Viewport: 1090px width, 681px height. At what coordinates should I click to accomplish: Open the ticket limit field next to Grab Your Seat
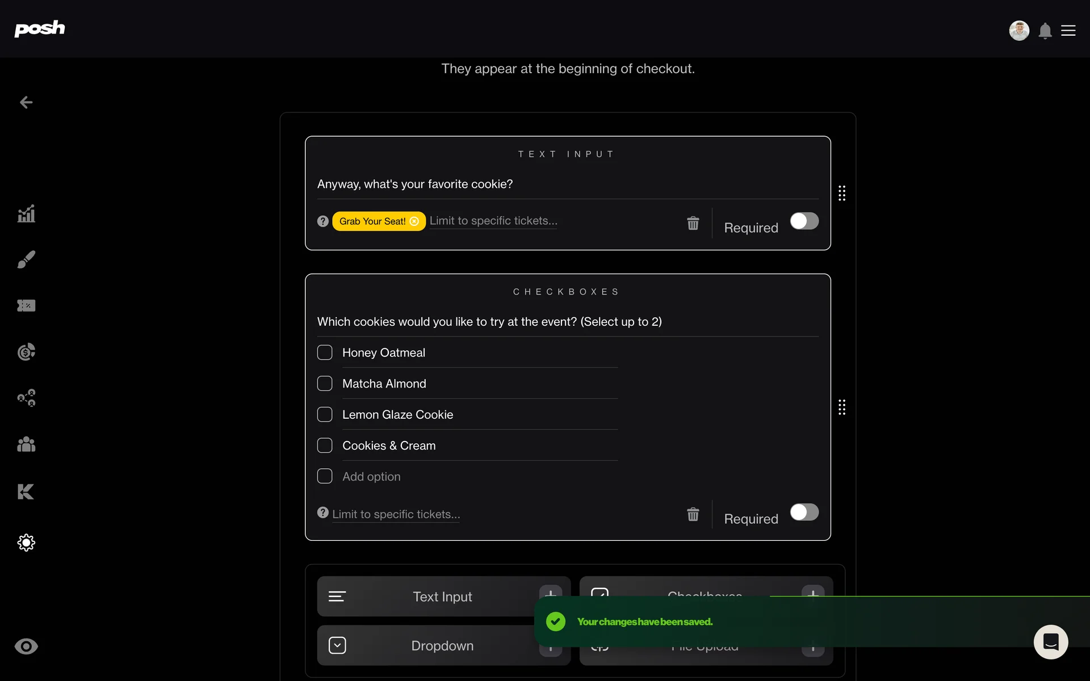493,221
